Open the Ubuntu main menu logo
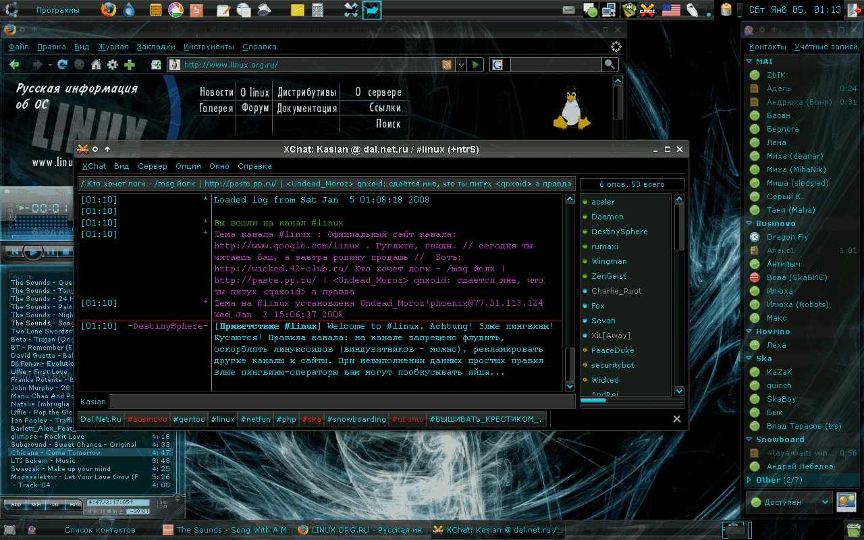Screen dimensions: 864x540 click(11, 9)
